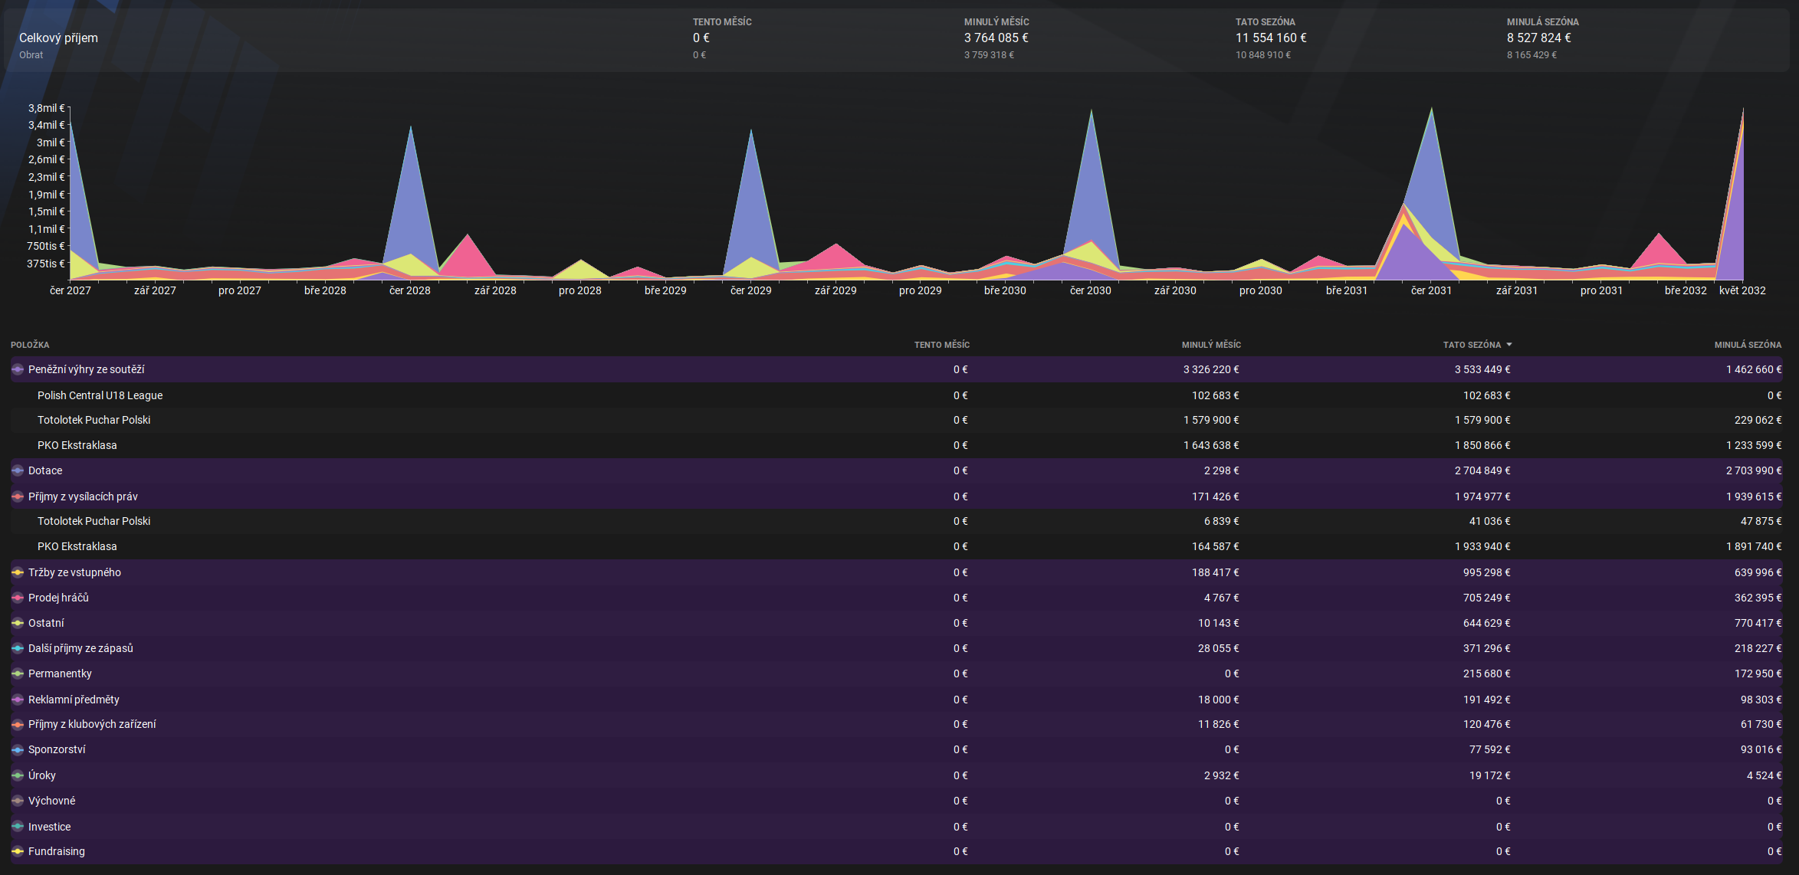Toggle the Úroky series marker
1799x875 pixels.
[x=18, y=775]
